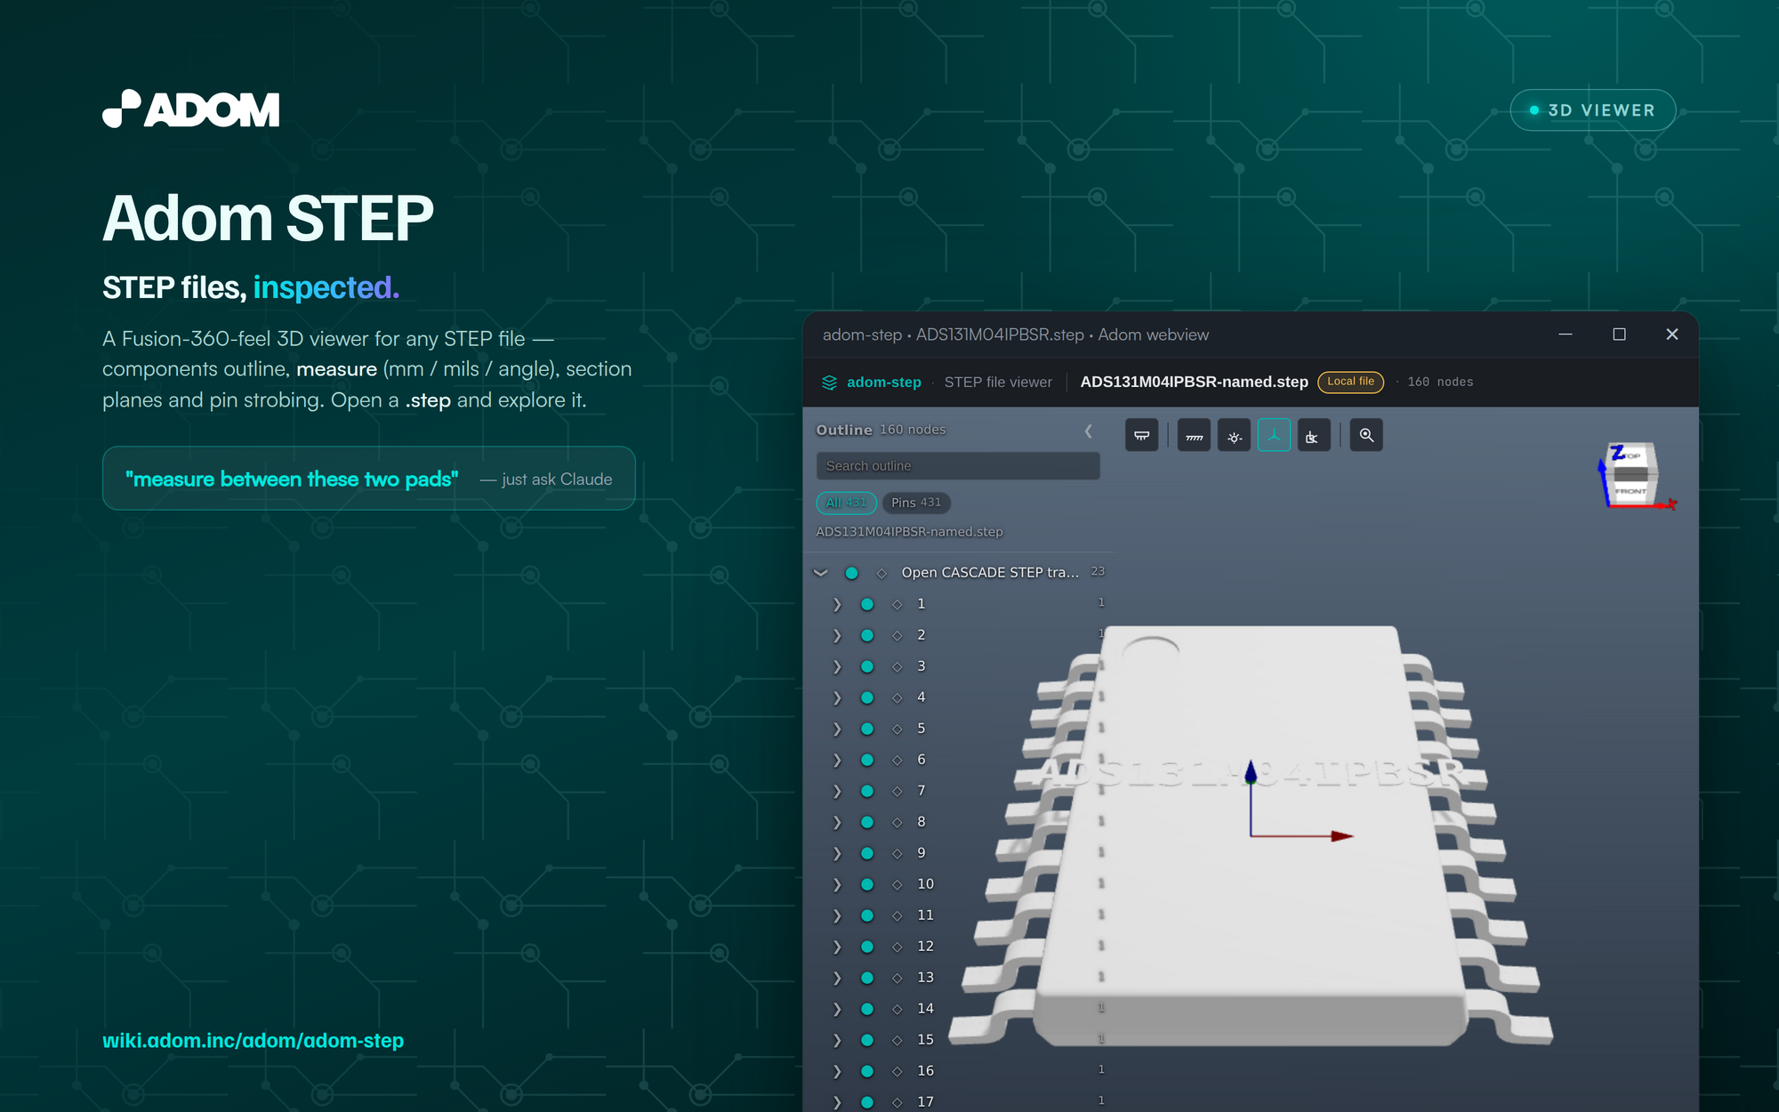
Task: Click the FRONT face of view cube
Action: coord(1631,490)
